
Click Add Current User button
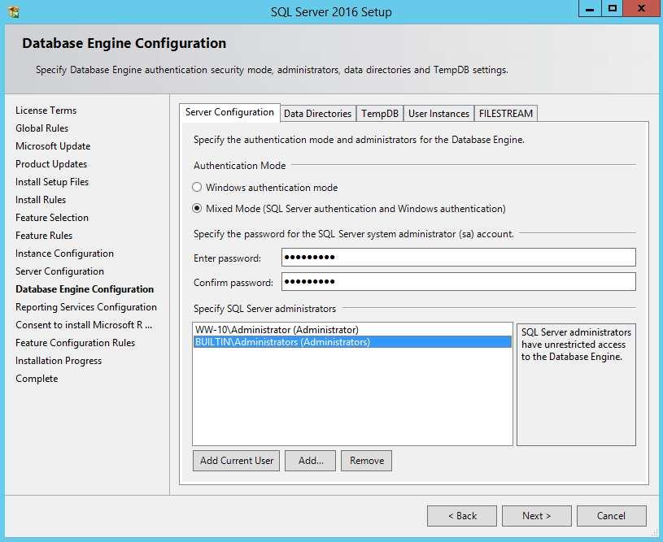pos(237,461)
